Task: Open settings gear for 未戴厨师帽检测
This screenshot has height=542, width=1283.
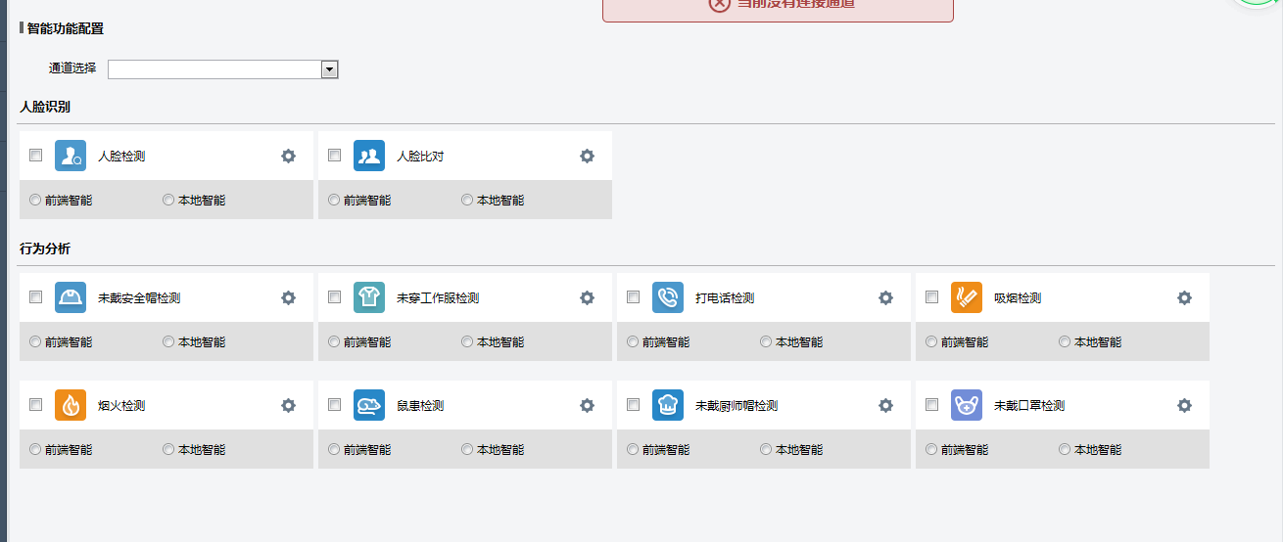Action: pyautogui.click(x=885, y=406)
